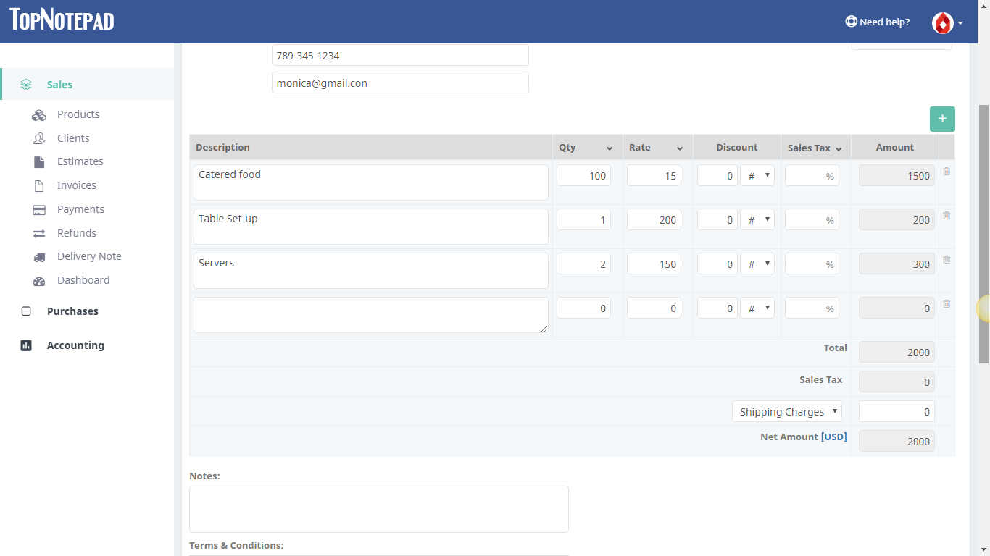The width and height of the screenshot is (990, 556).
Task: Go to Payments page
Action: coord(80,209)
